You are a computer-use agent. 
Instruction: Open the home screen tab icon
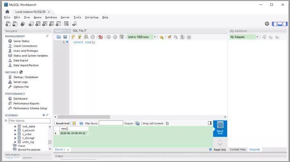[7, 12]
